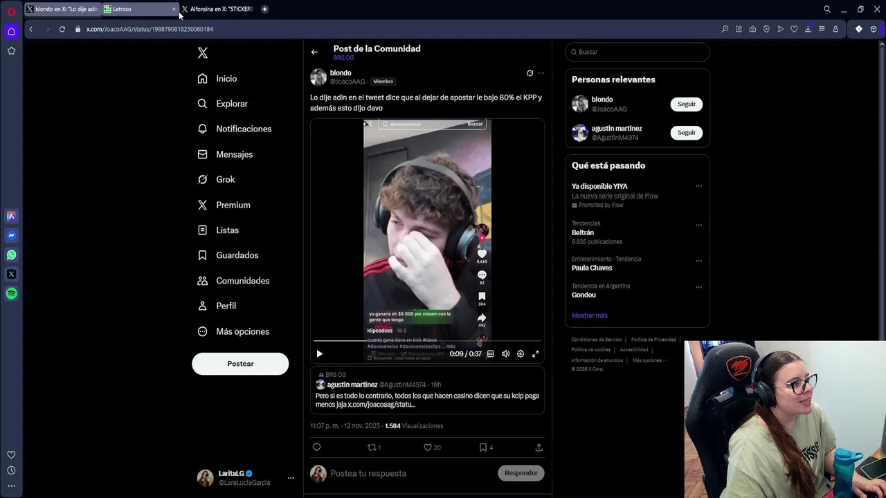Open blondo's avatar on the post

[x=318, y=77]
